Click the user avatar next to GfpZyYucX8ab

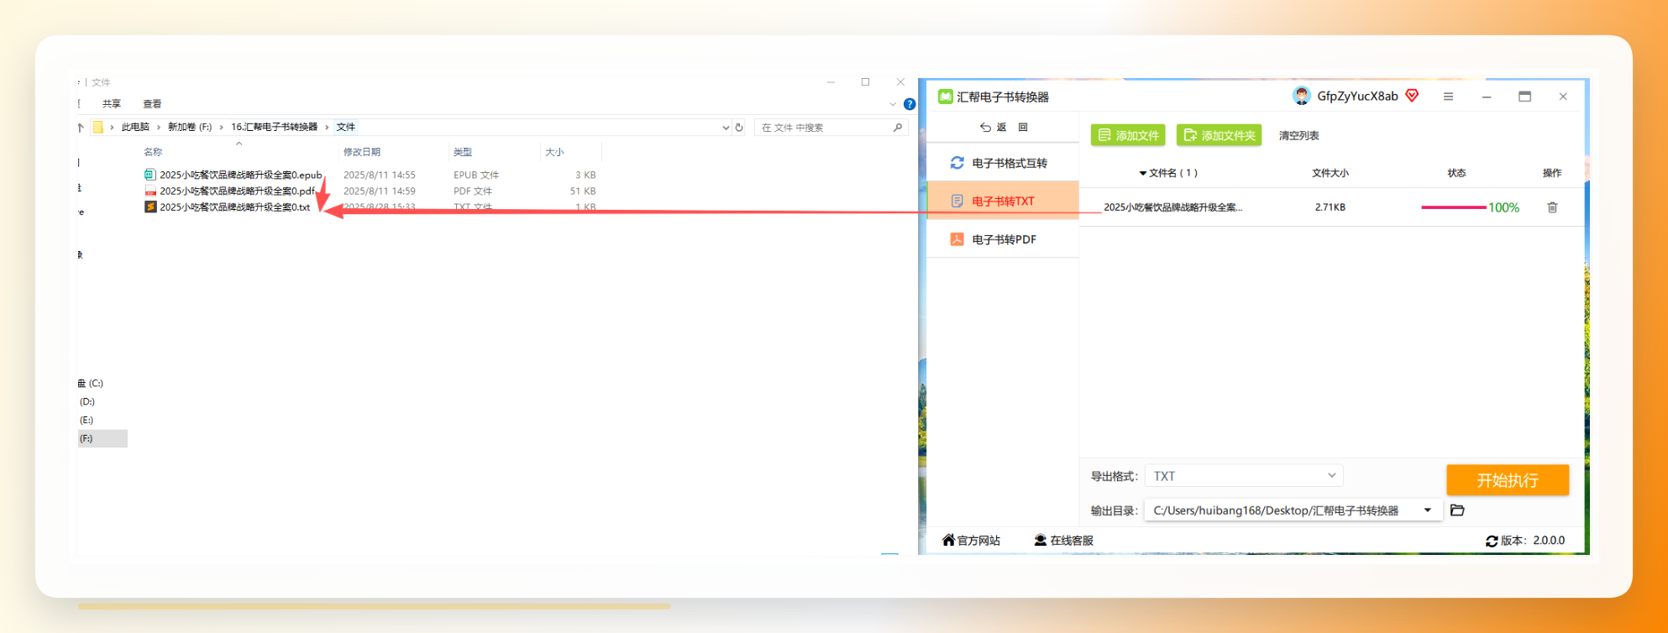click(1302, 96)
